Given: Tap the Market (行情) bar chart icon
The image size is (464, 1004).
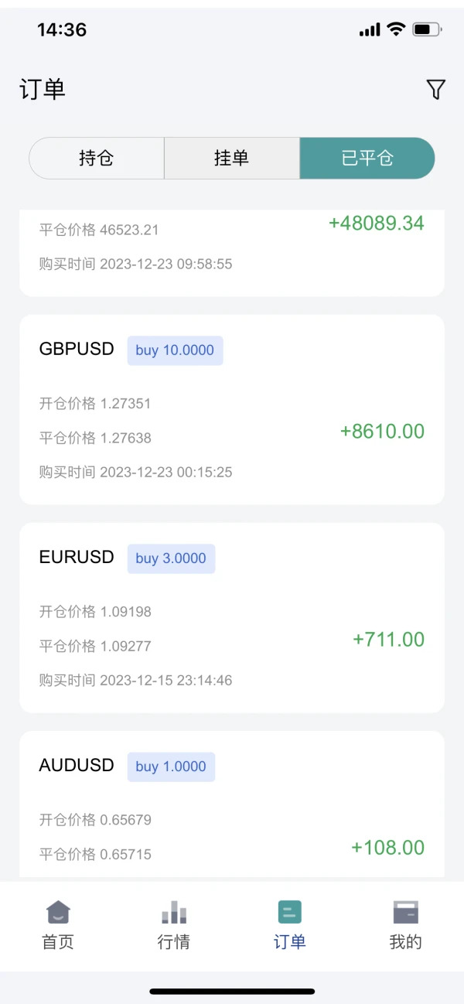Looking at the screenshot, I should coord(174,913).
